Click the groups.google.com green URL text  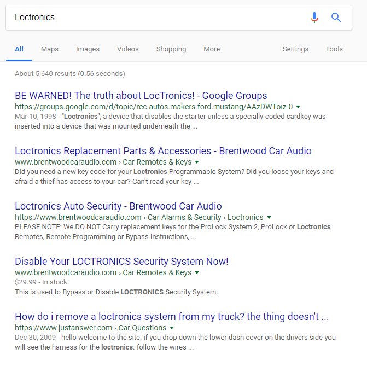154,107
